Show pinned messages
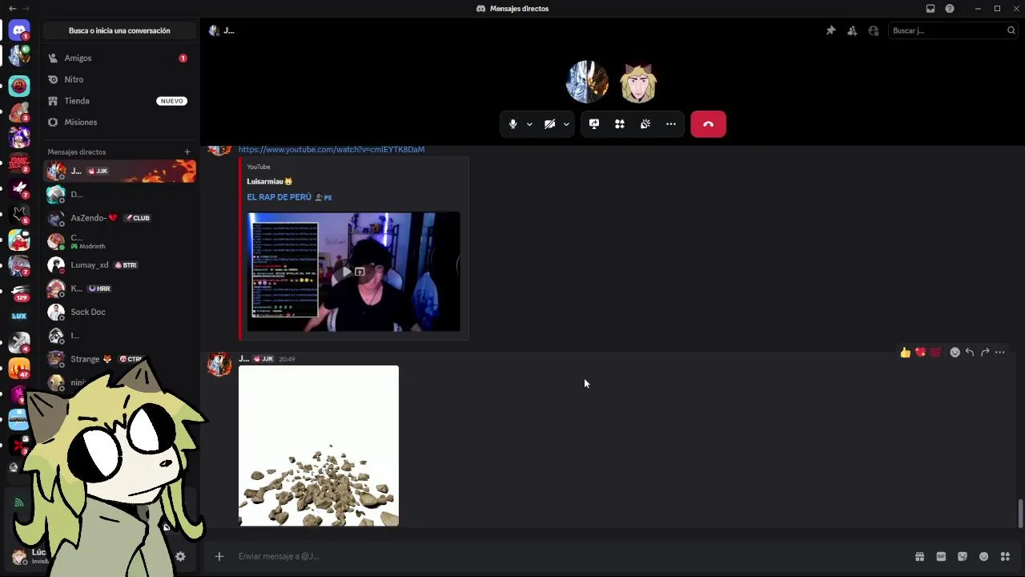The width and height of the screenshot is (1025, 577). point(830,30)
